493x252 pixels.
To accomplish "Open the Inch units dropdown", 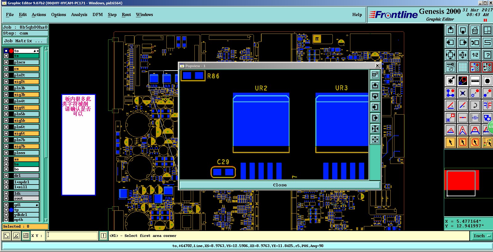I will (x=482, y=236).
